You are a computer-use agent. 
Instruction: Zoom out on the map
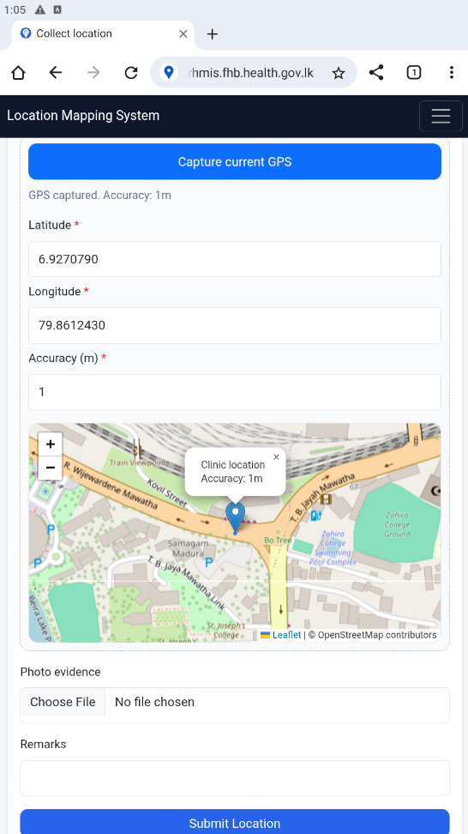pos(51,468)
